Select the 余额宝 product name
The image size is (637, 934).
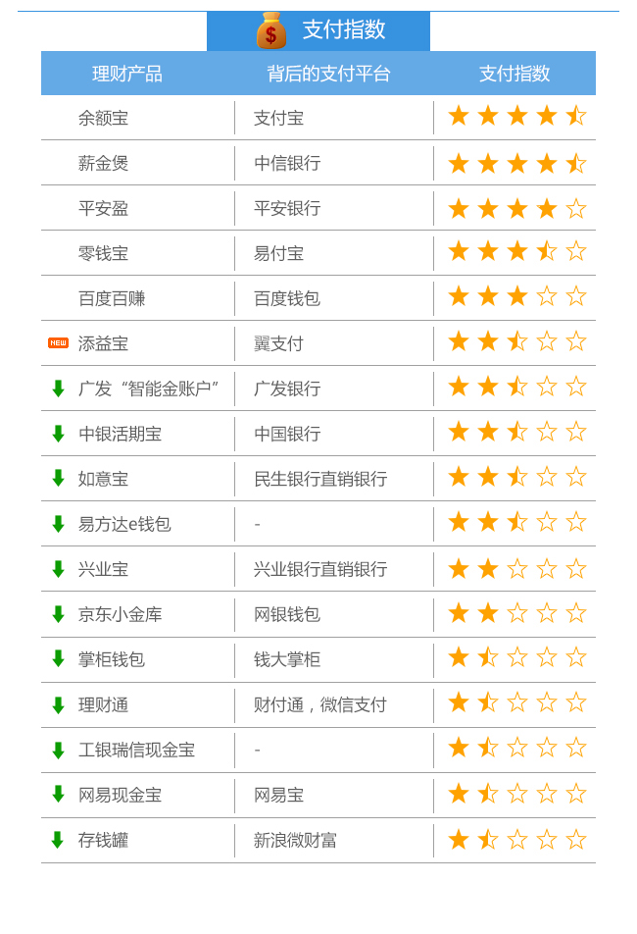click(x=104, y=118)
